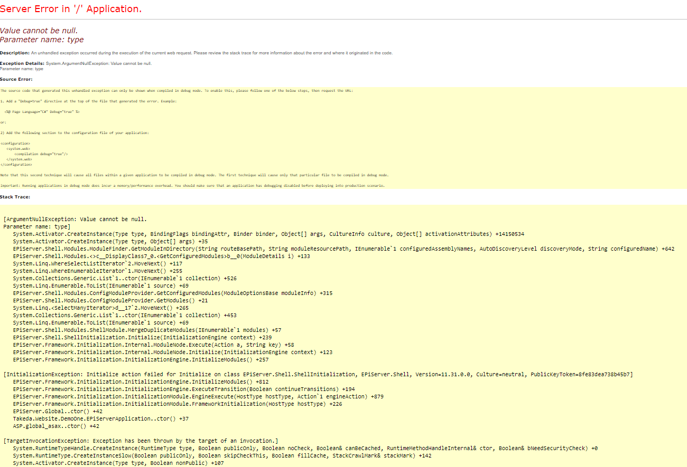
Task: Click the "[ArgumentNullException: Value cannot be null." line
Action: (75, 219)
